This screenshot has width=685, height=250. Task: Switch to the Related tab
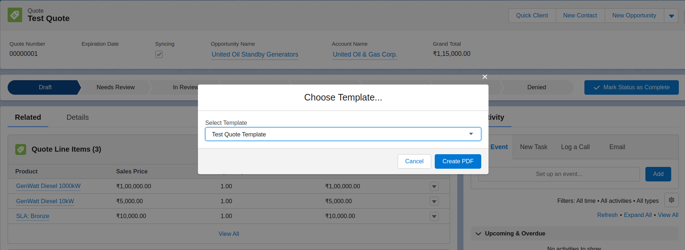[28, 117]
